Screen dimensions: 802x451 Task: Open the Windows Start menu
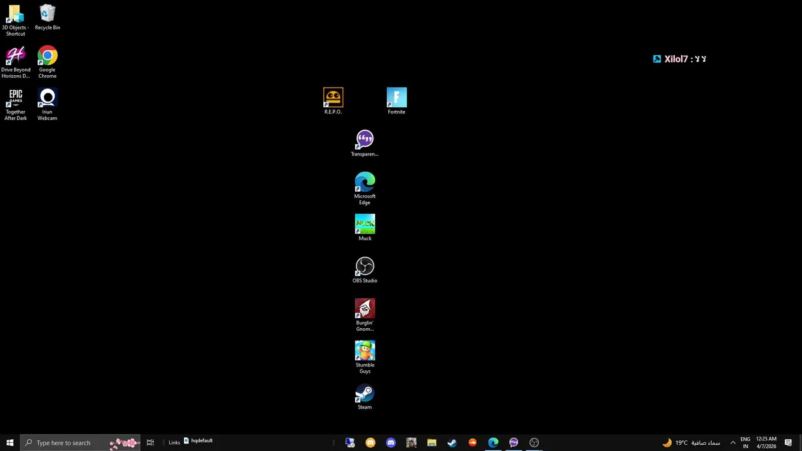(x=10, y=443)
